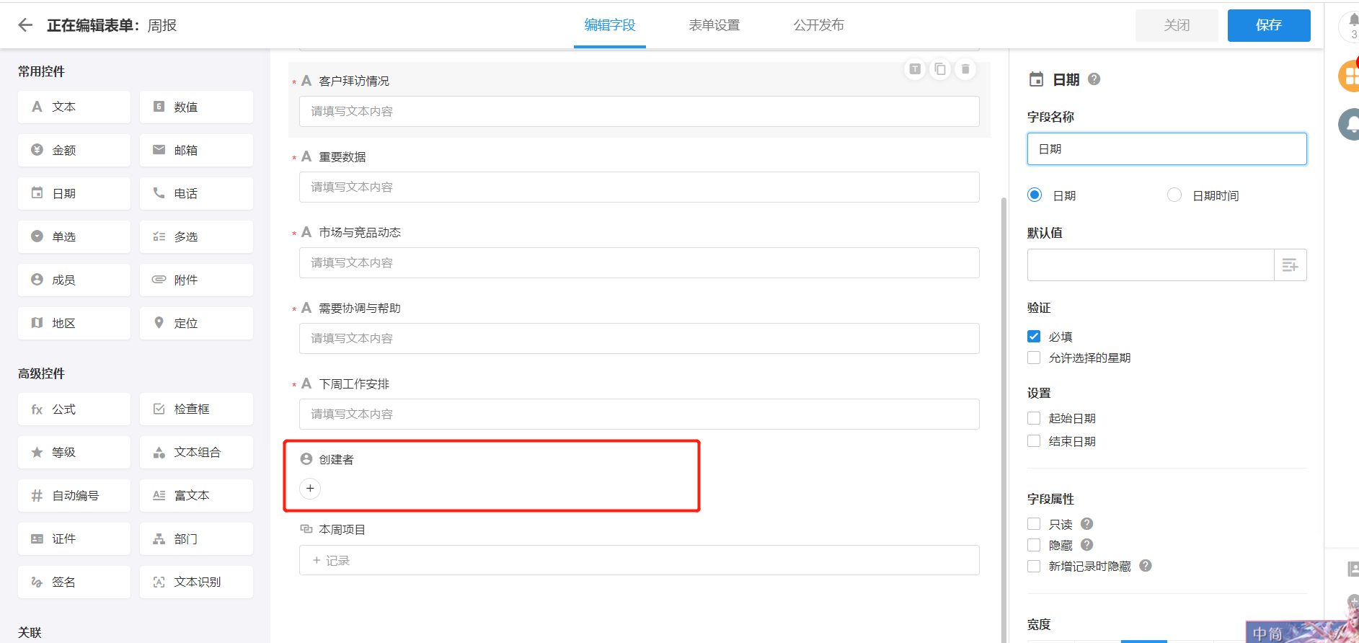Image resolution: width=1359 pixels, height=643 pixels.
Task: Click the 下周工作安排 text input
Action: point(639,414)
